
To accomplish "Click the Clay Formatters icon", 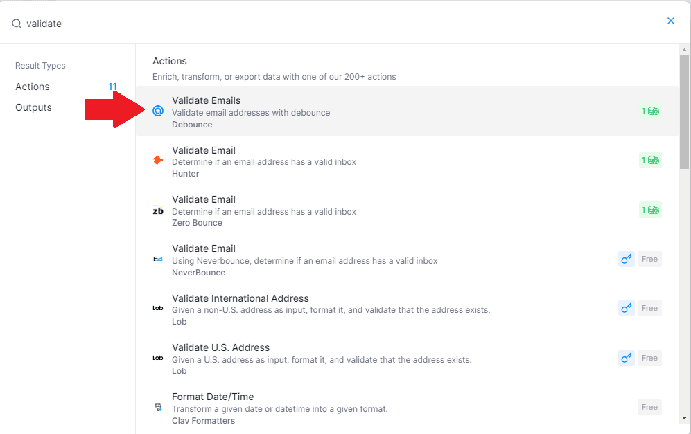I will click(x=158, y=407).
